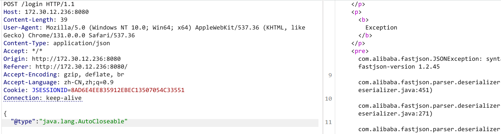The width and height of the screenshot is (501, 134).
Task: Click the Connection keep-alive header
Action: (x=43, y=98)
